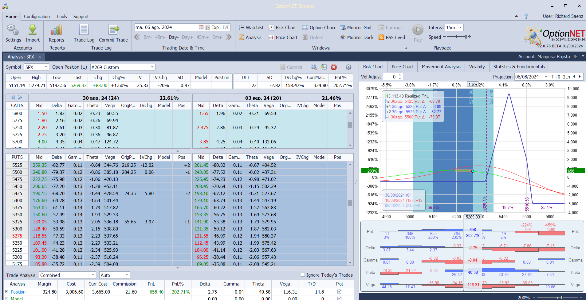Adjust the playback Speed slider
The width and height of the screenshot is (586, 300).
tap(457, 37)
